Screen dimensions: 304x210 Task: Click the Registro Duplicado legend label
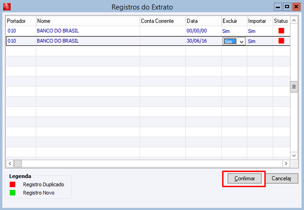point(43,185)
